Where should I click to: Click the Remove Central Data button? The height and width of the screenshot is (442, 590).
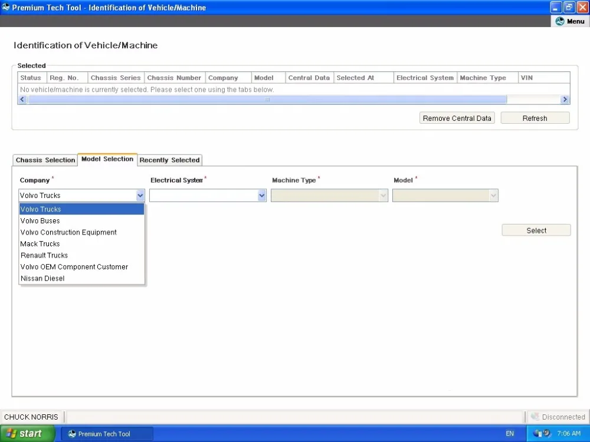click(x=457, y=118)
